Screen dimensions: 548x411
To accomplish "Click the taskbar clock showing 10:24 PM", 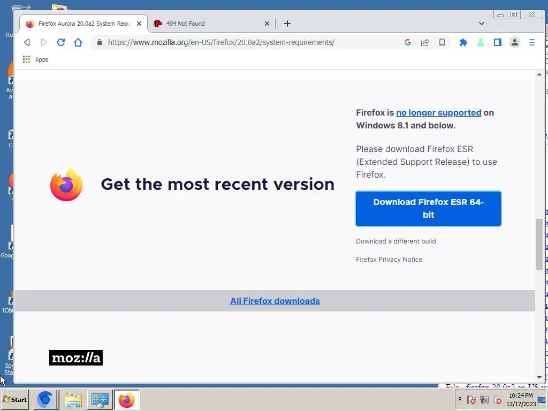I will pos(521,399).
